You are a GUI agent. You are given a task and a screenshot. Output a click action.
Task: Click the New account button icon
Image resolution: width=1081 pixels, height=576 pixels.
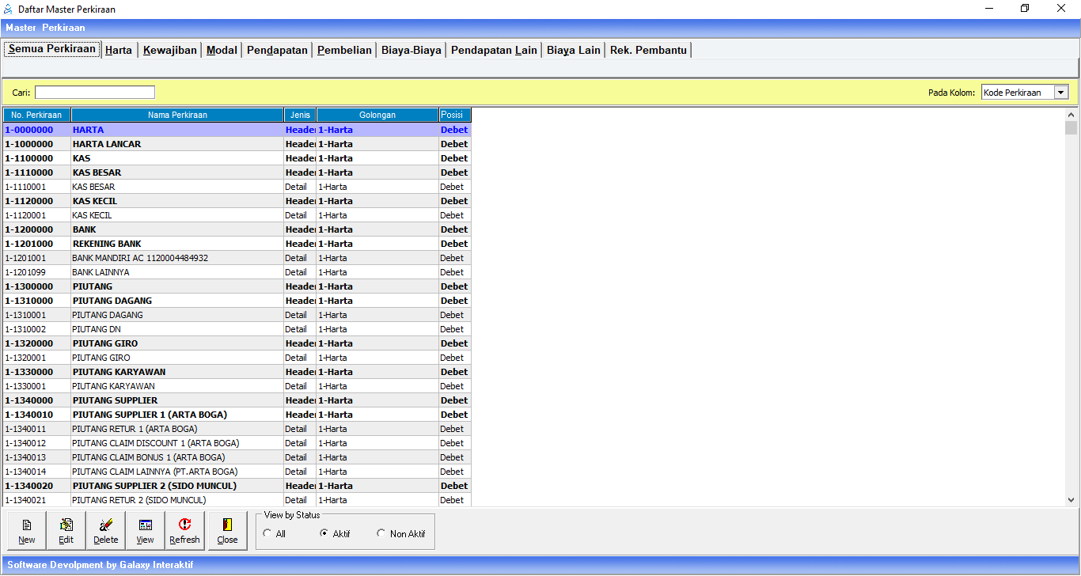coord(27,525)
